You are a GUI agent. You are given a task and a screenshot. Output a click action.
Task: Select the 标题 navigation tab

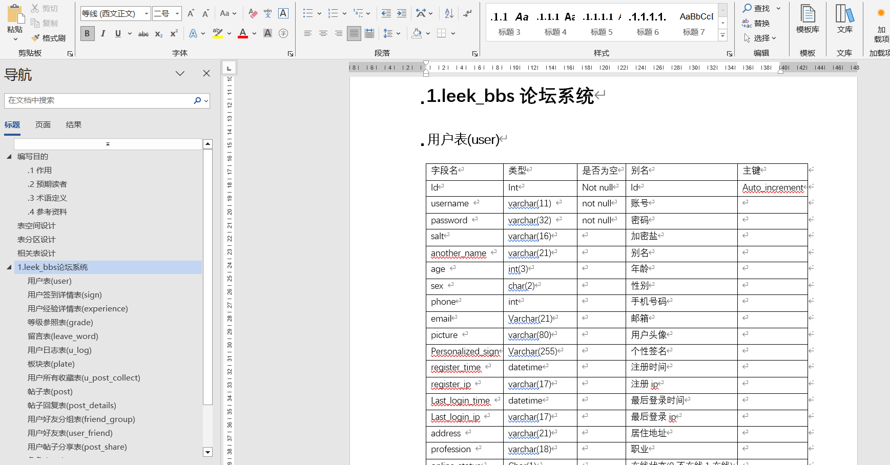coord(12,125)
